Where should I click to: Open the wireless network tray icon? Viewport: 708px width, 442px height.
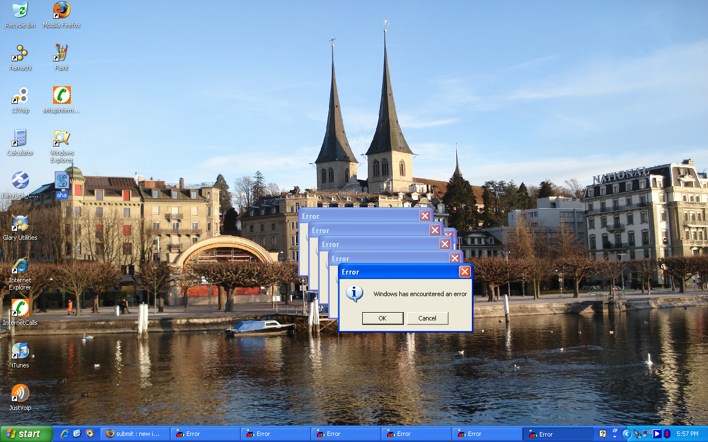647,434
